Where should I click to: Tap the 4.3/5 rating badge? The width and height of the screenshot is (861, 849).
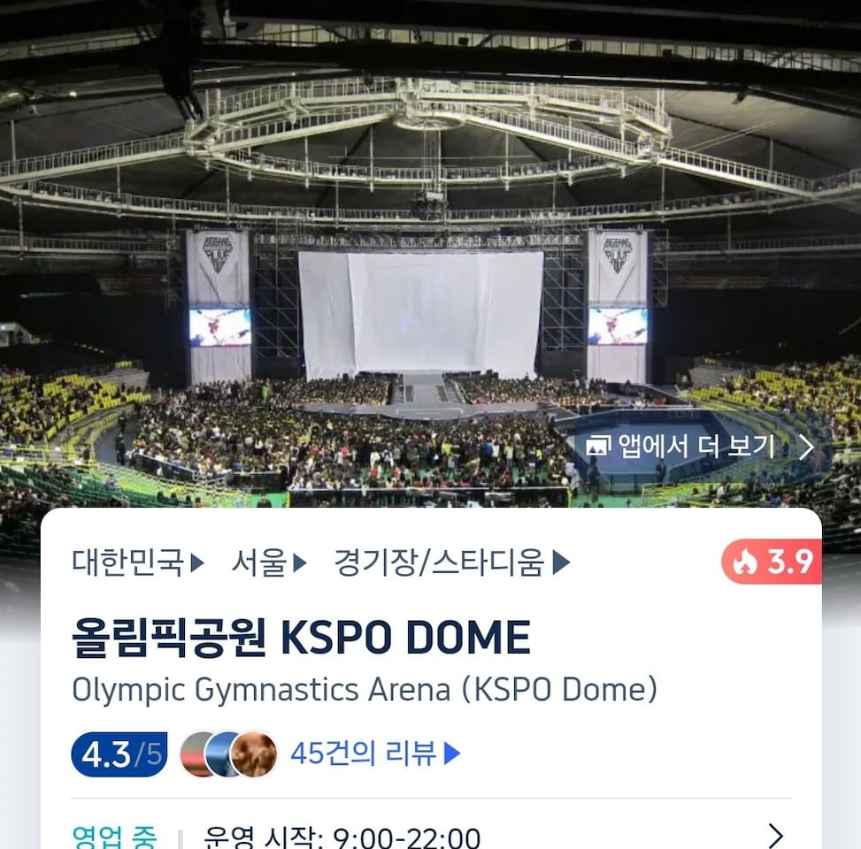[119, 754]
